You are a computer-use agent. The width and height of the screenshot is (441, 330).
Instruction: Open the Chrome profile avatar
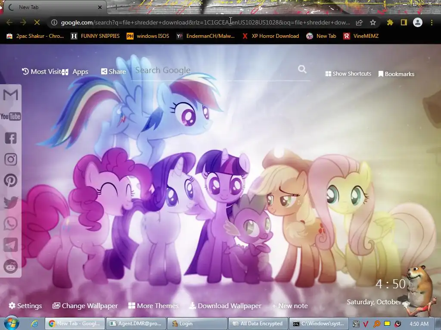[x=418, y=22]
